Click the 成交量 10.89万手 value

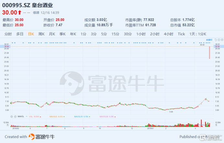pos(105,25)
